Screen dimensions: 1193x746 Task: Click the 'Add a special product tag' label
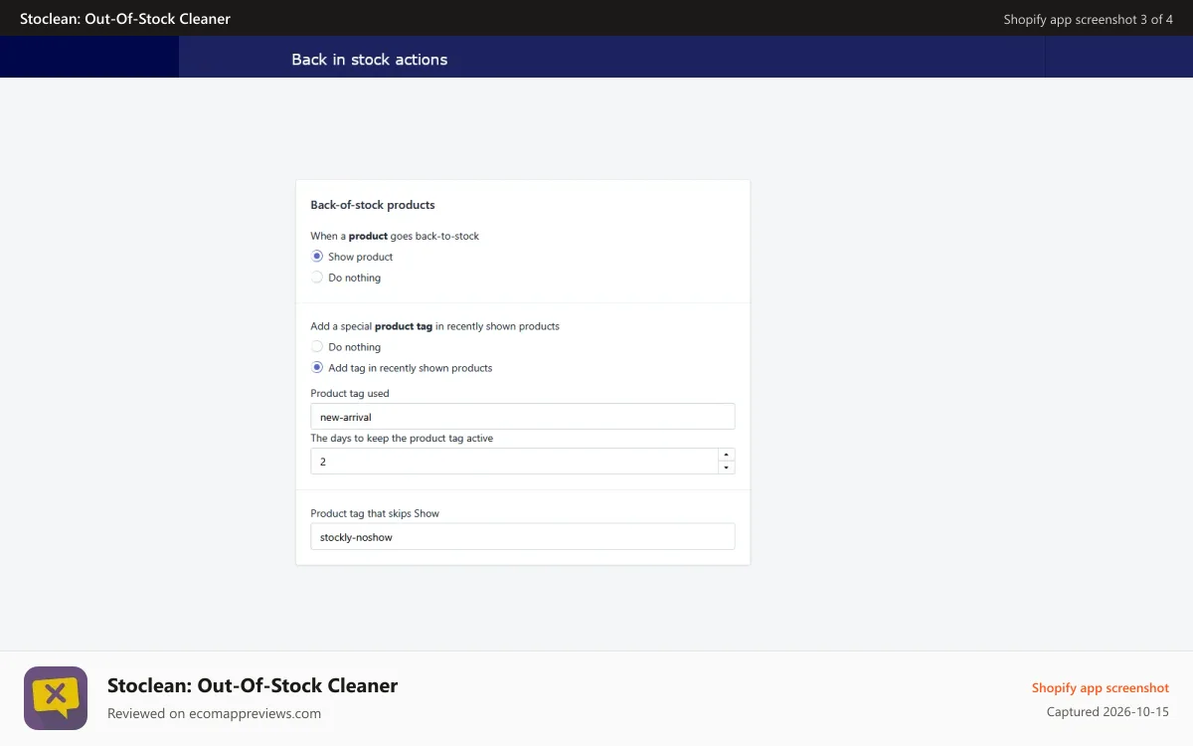(434, 326)
